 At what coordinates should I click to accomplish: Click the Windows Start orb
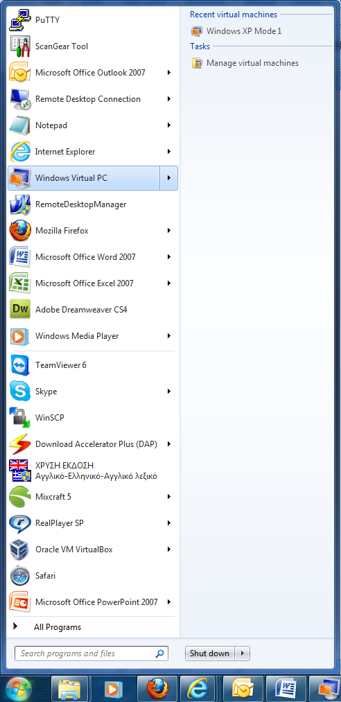click(18, 689)
